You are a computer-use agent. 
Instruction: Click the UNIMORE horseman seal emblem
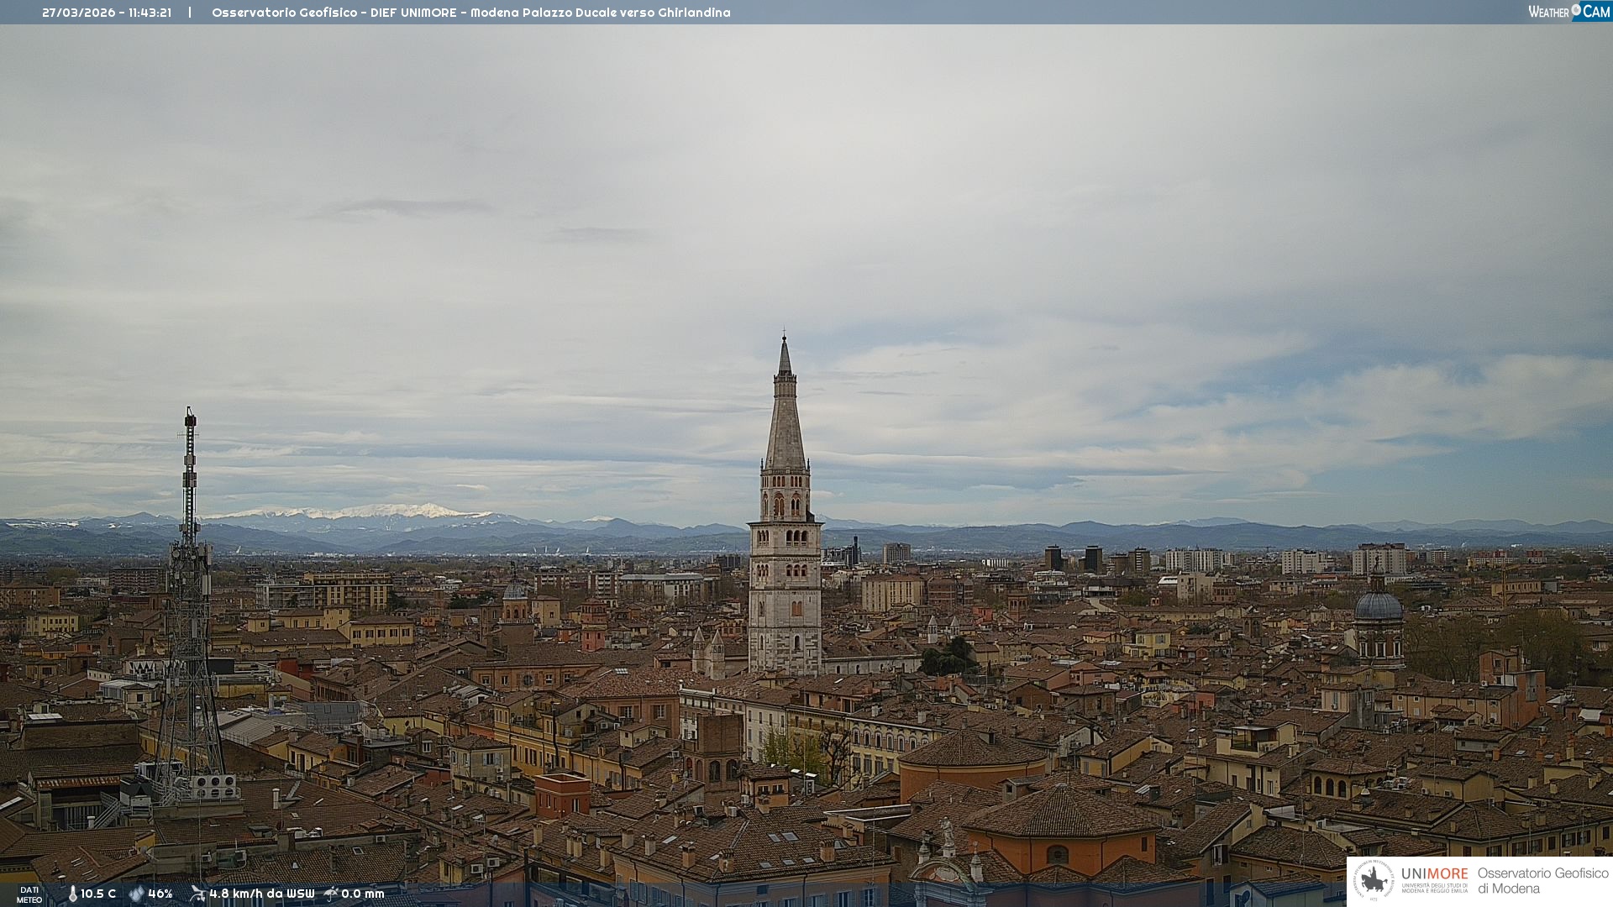point(1374,881)
